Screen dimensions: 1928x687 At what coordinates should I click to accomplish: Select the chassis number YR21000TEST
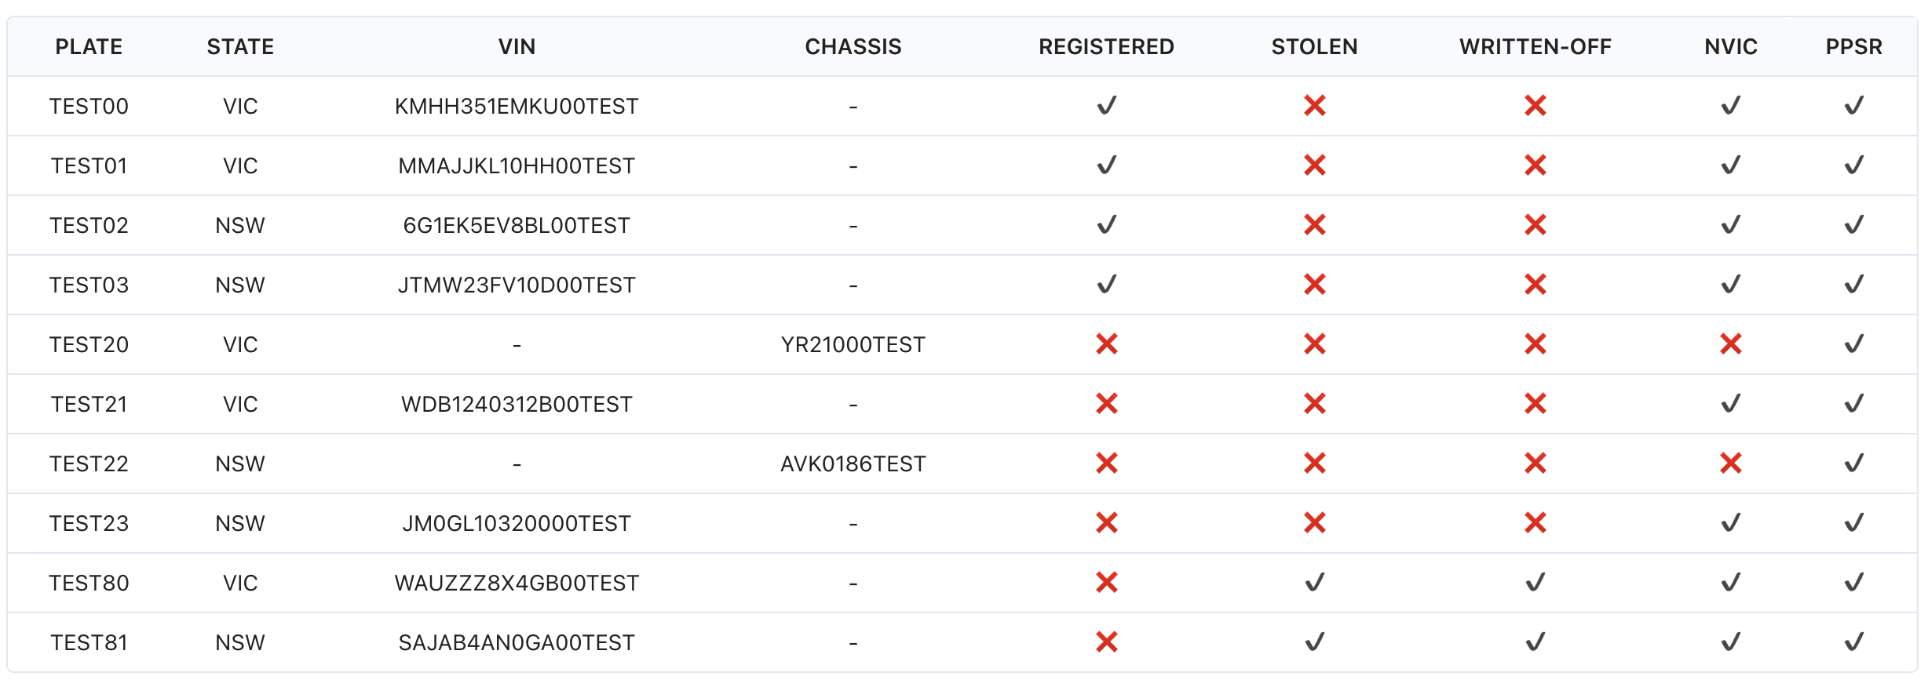(853, 344)
